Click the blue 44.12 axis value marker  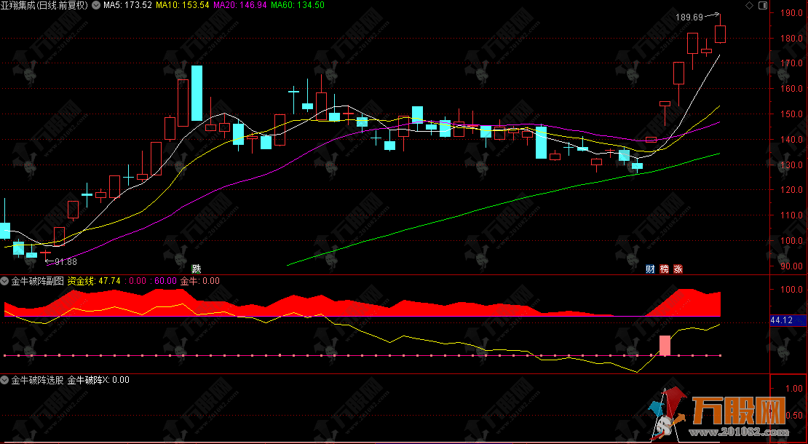click(x=788, y=320)
